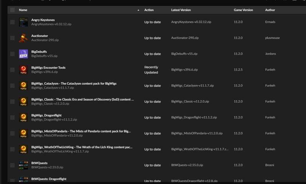Open BigWigs_WrathOfTheLichKing content pack name
Image resolution: width=306 pixels, height=184 pixels.
(82, 147)
